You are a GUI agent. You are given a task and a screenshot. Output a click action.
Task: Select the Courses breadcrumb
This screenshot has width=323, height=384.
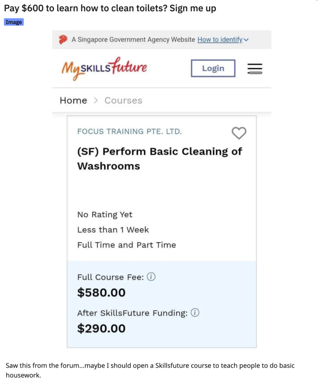123,100
